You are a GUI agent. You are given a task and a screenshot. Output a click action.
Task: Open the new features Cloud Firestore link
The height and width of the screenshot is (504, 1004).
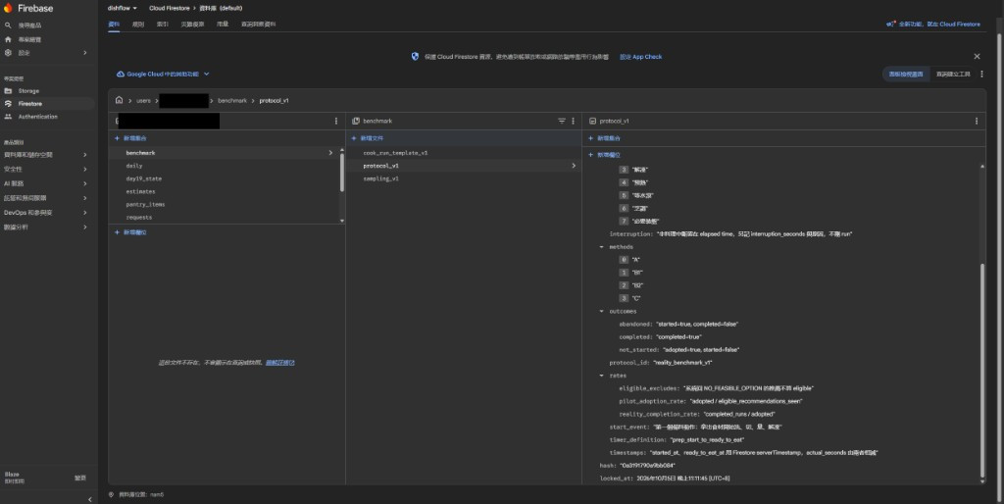click(939, 25)
